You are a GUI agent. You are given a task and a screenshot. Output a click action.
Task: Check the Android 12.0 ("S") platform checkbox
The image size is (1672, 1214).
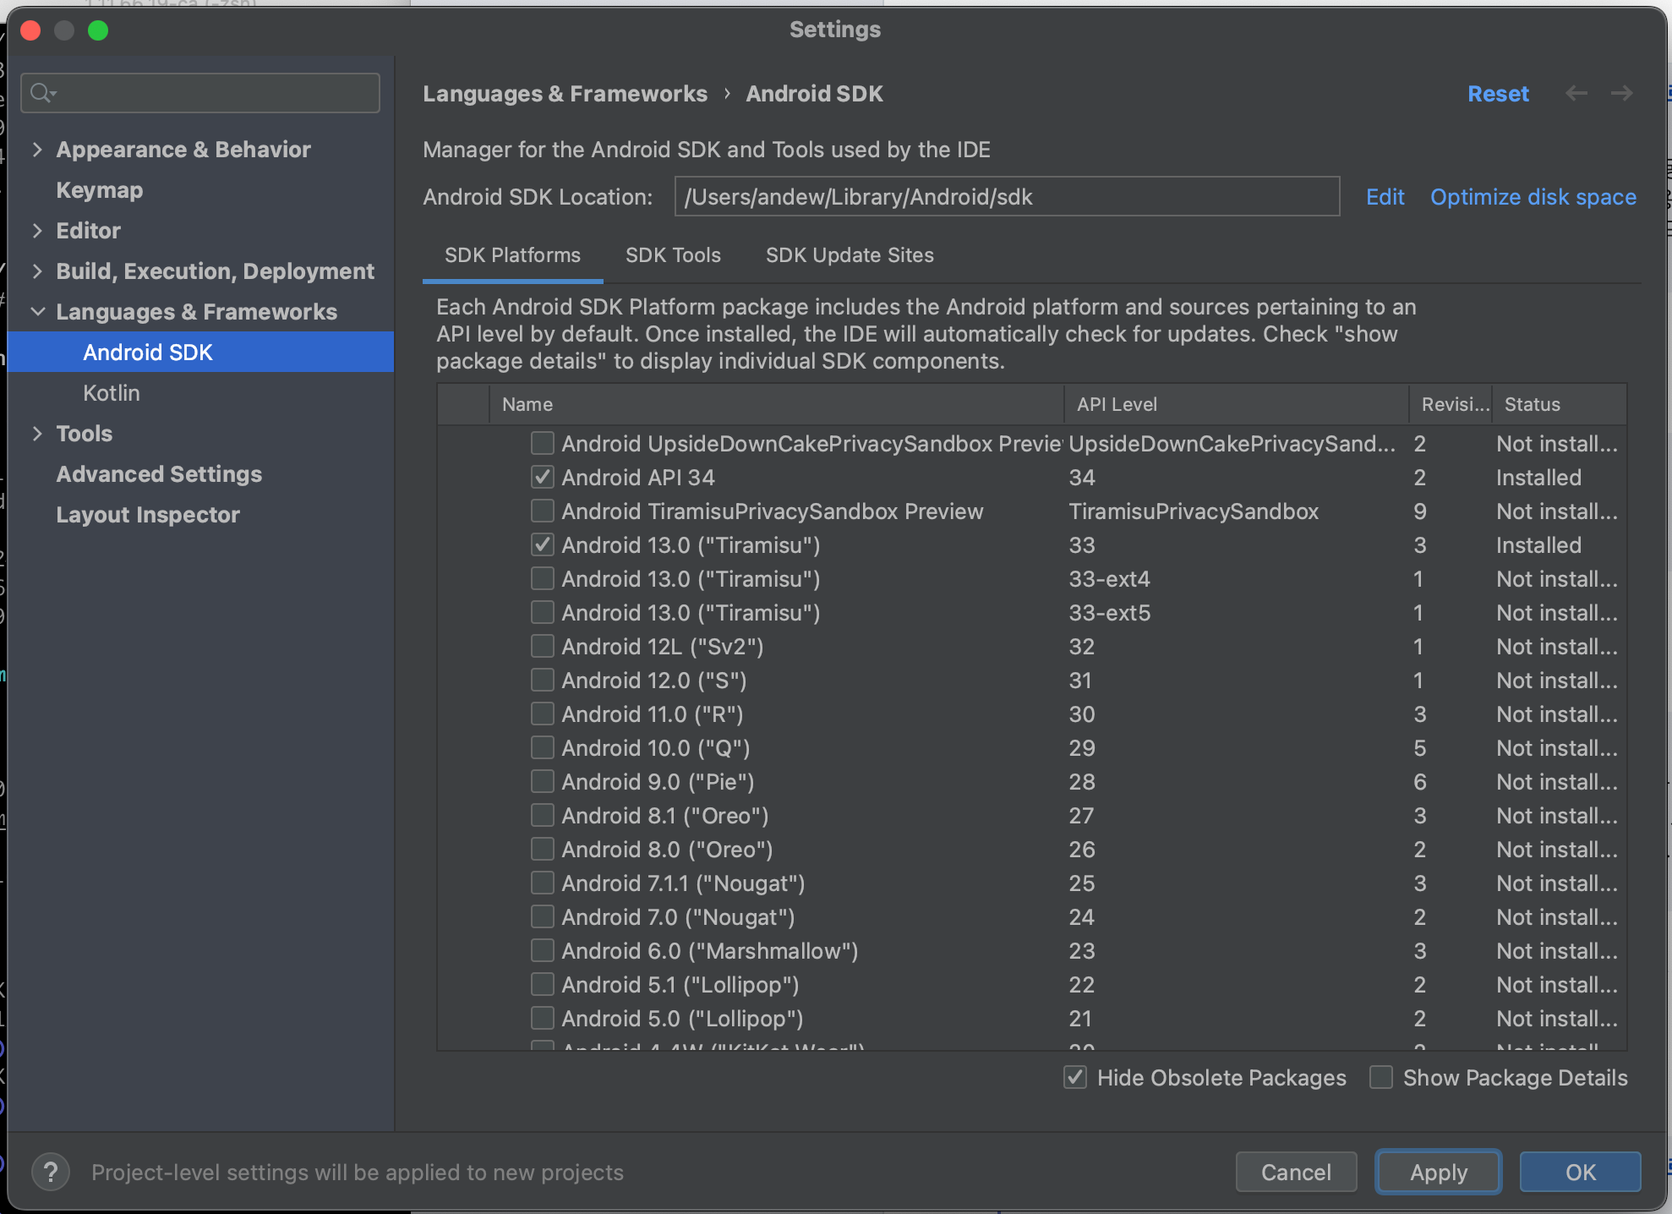[x=542, y=680]
